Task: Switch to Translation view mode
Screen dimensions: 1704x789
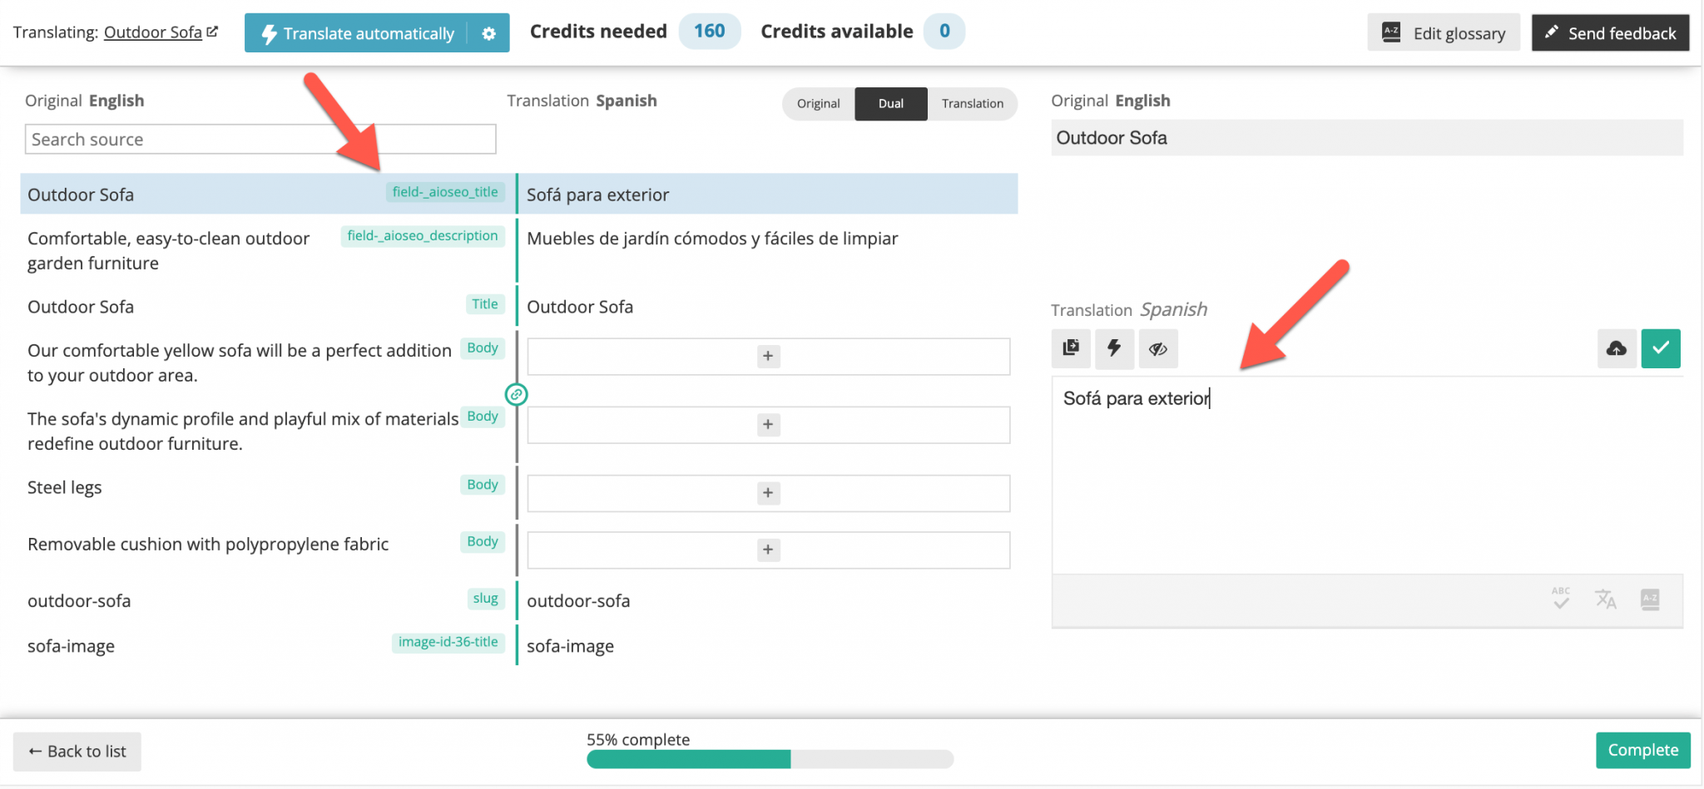Action: click(973, 104)
